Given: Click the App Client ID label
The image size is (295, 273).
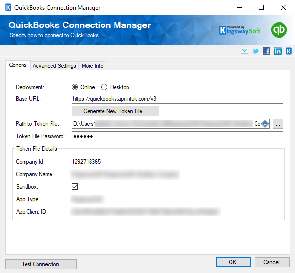Looking at the screenshot, I should [x=32, y=212].
